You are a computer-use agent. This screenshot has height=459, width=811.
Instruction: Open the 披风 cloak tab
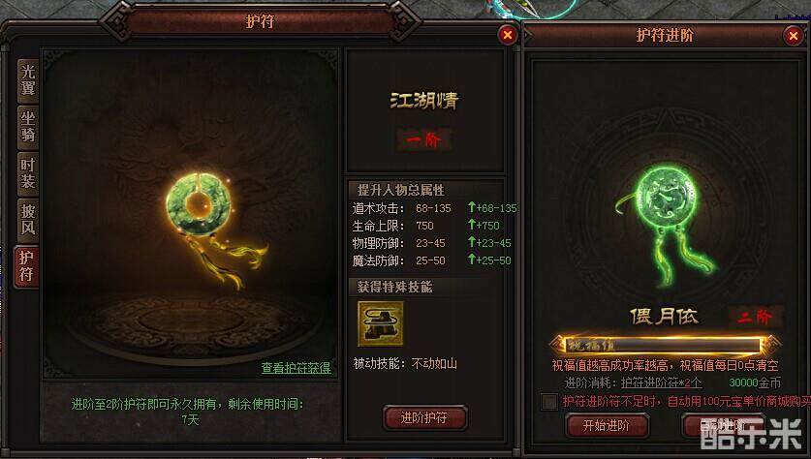(x=28, y=220)
